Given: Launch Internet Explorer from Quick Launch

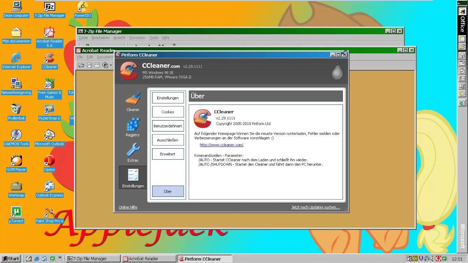Looking at the screenshot, I should point(37,259).
